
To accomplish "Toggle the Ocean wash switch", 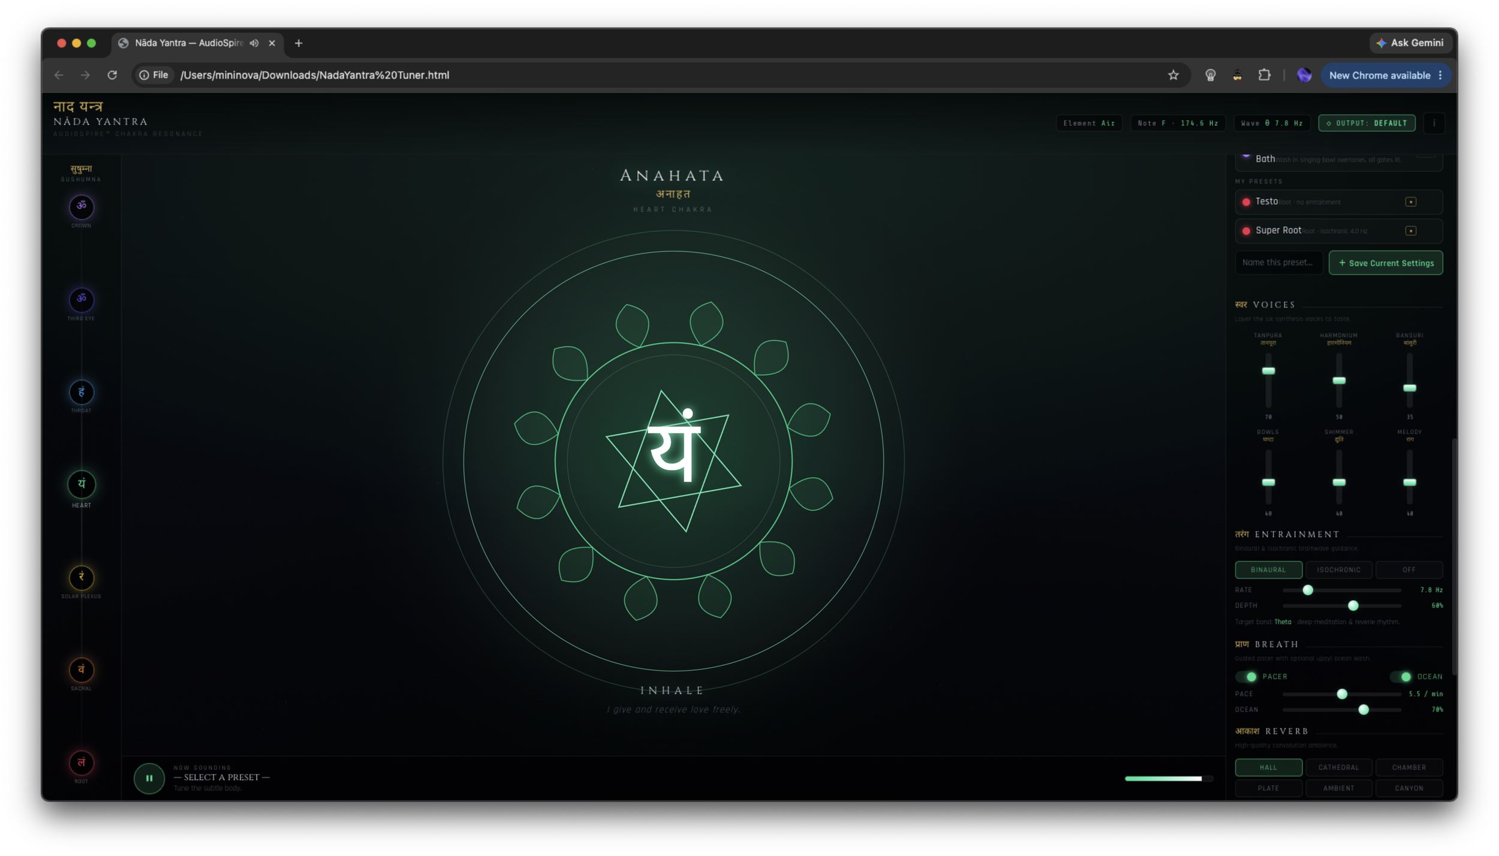I will 1401,677.
